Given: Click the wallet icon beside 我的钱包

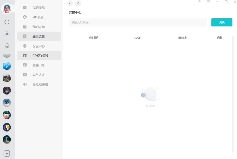Looking at the screenshot, I should click(24, 8).
